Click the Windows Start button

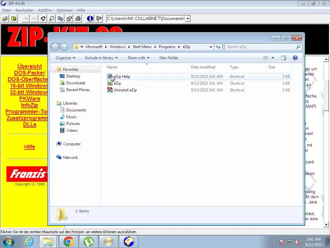click(x=9, y=242)
